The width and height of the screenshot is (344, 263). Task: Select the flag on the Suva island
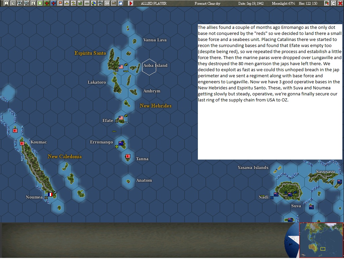(290, 194)
